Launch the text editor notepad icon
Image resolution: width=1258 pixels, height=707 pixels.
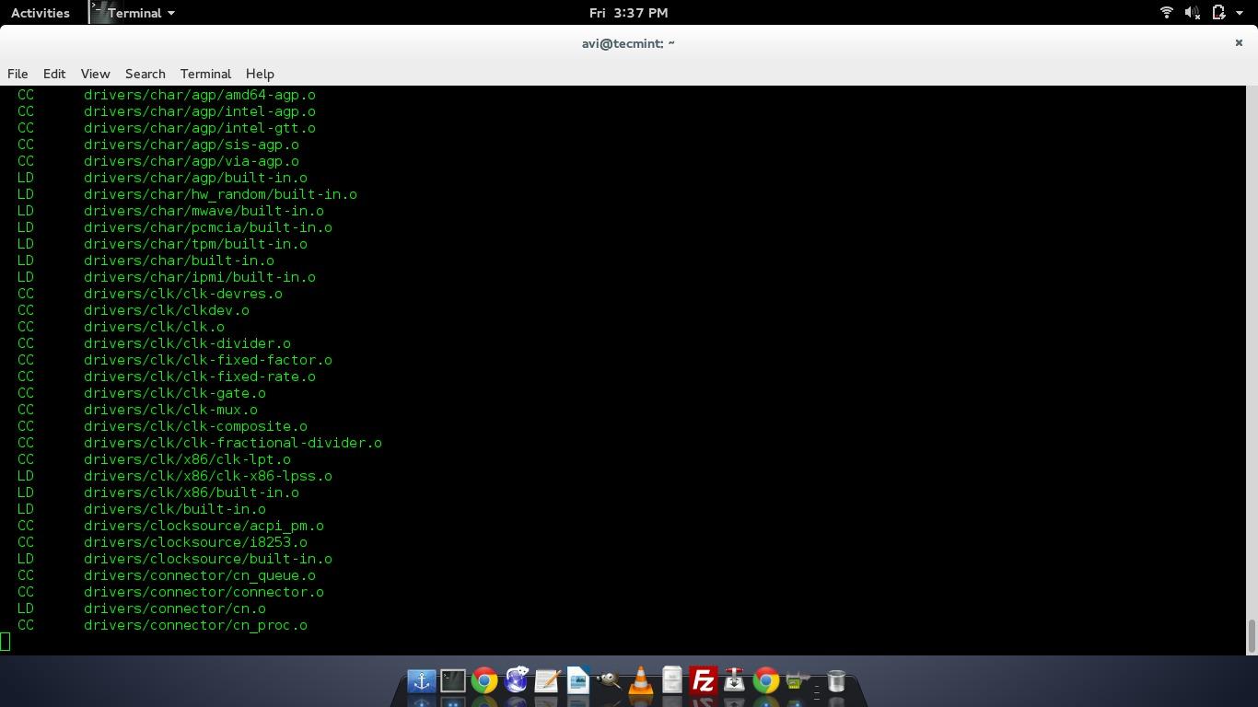[546, 681]
